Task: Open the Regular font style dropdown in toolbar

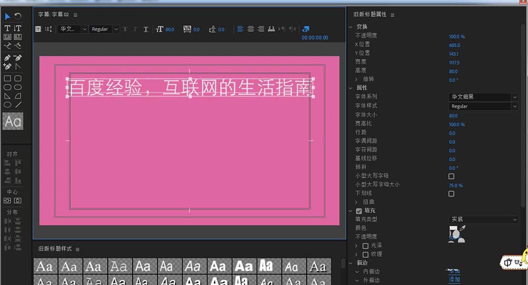Action: (104, 29)
